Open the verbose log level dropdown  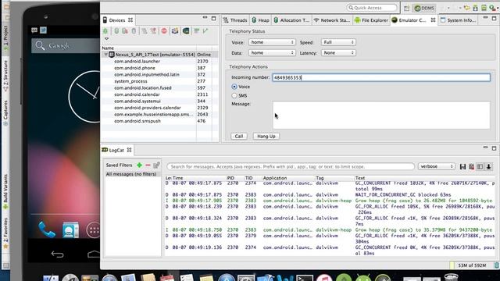coord(437,166)
